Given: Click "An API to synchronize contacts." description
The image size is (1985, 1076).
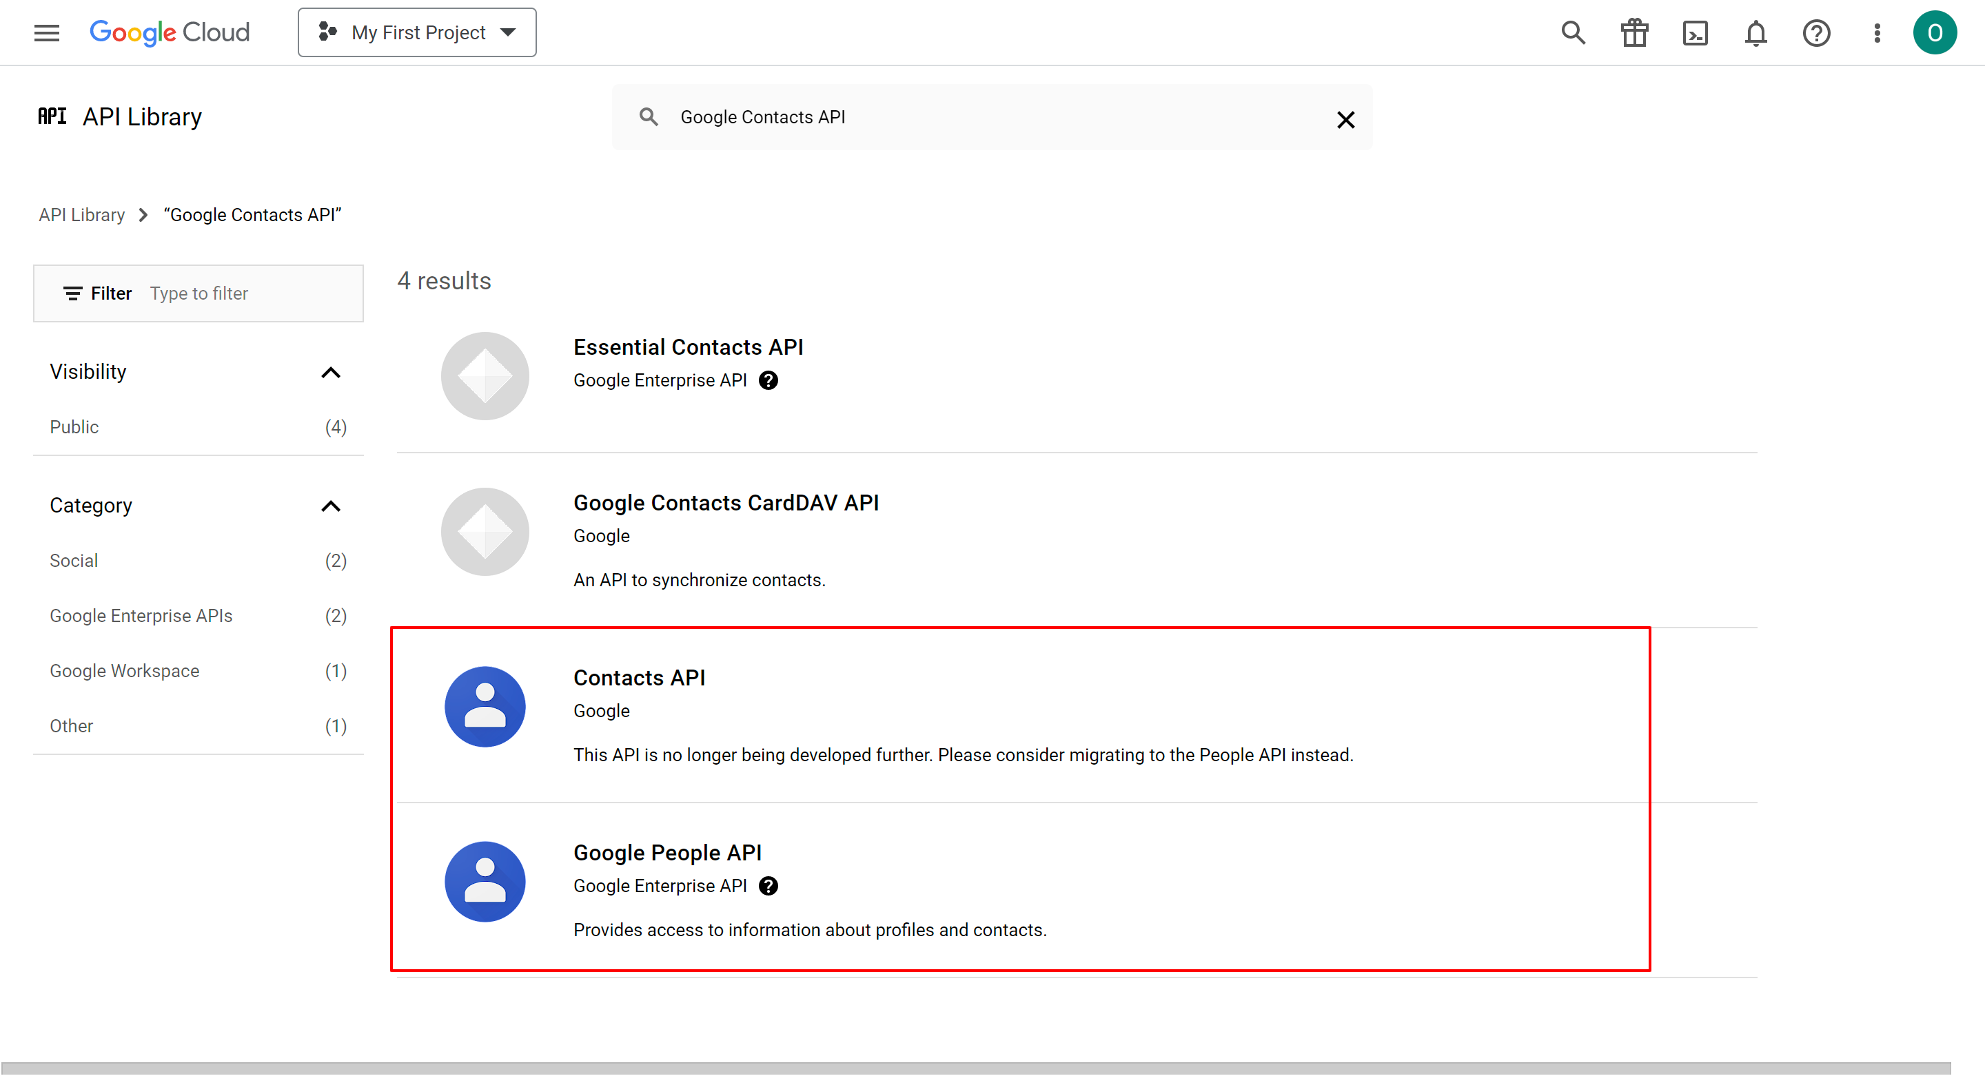Looking at the screenshot, I should [x=699, y=580].
